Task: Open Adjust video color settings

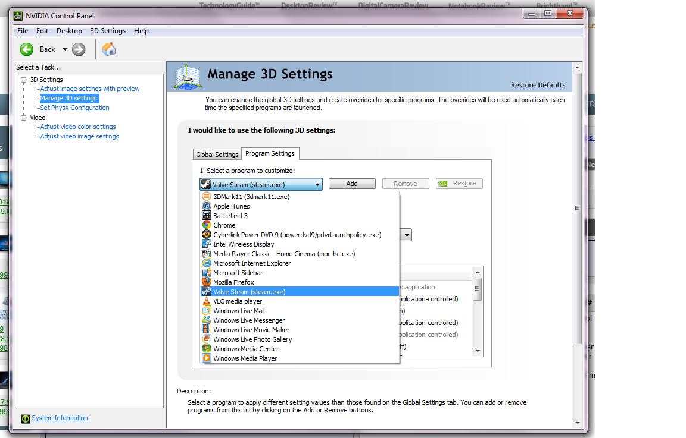Action: [x=78, y=127]
